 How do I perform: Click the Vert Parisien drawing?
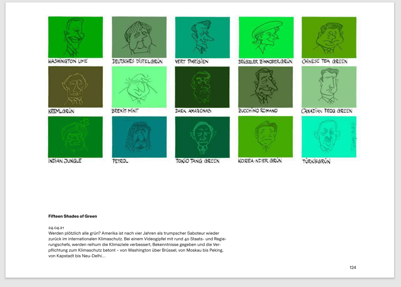pyautogui.click(x=202, y=37)
